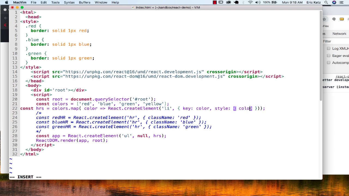The image size is (349, 196).
Task: Activate Siri from the menu bar
Action: pos(334,2)
